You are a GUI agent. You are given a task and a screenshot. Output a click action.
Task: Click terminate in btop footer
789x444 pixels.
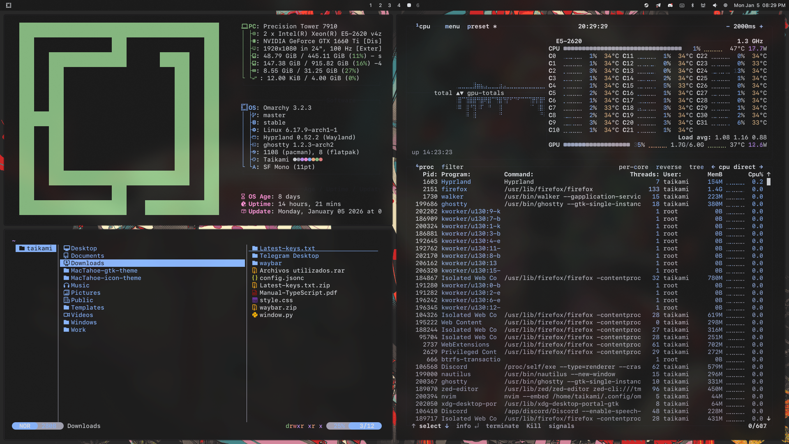point(502,426)
